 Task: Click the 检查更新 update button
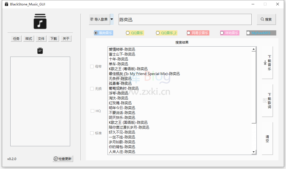pyautogui.click(x=63, y=159)
